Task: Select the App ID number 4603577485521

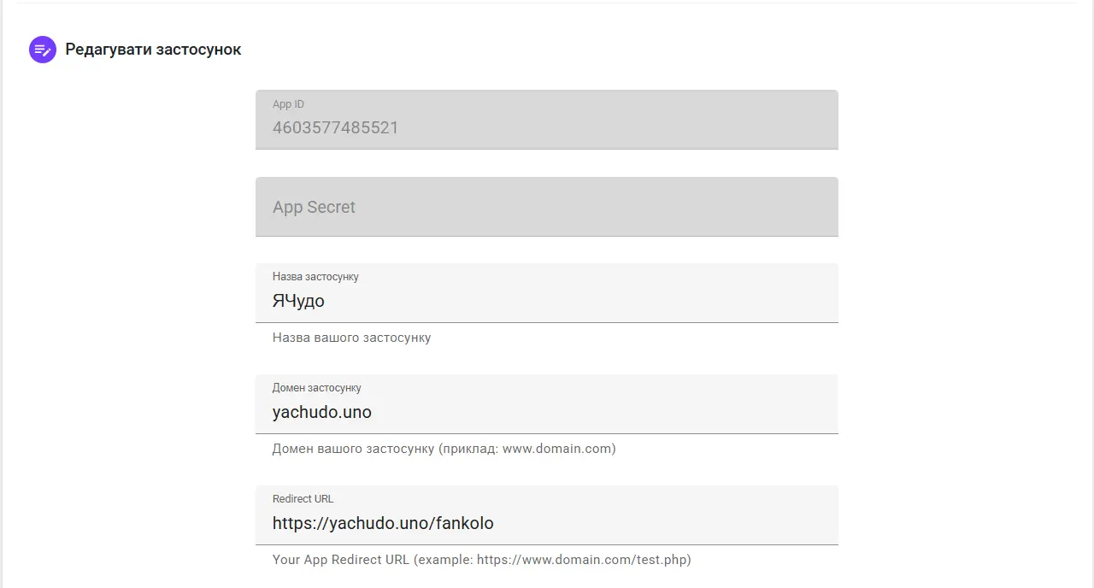Action: point(335,128)
